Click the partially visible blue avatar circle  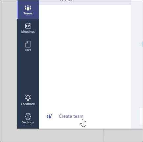pyautogui.click(x=142, y=44)
